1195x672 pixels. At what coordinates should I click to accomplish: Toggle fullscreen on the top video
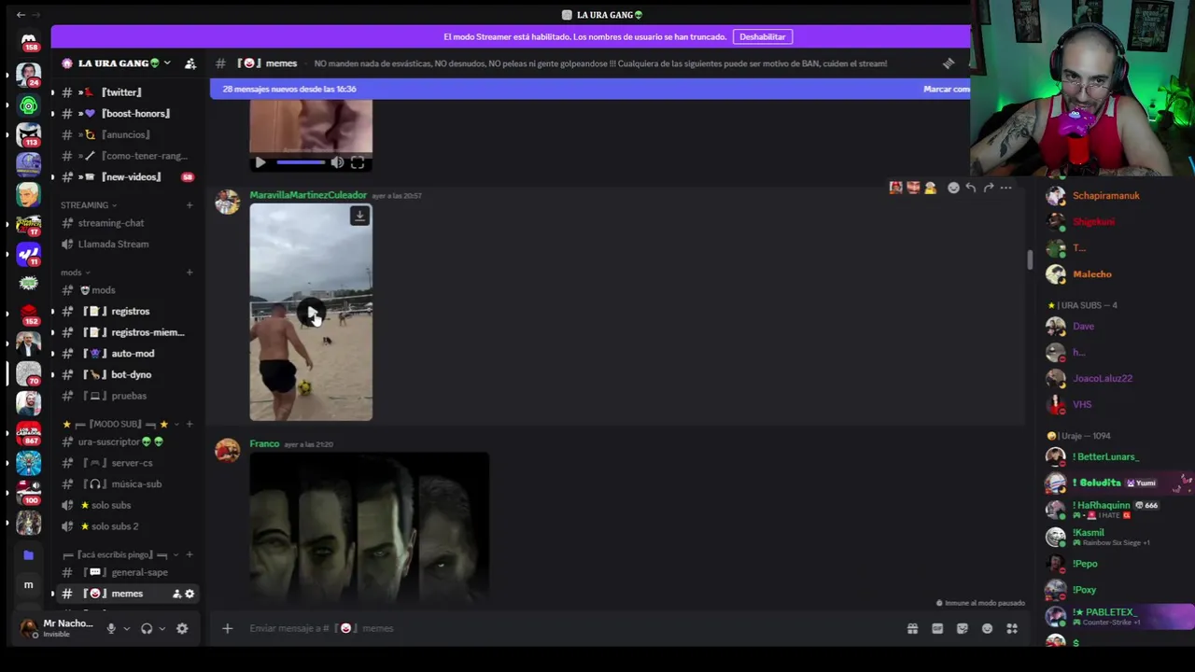pyautogui.click(x=358, y=162)
